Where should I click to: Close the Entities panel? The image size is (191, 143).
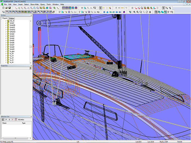click(31, 15)
